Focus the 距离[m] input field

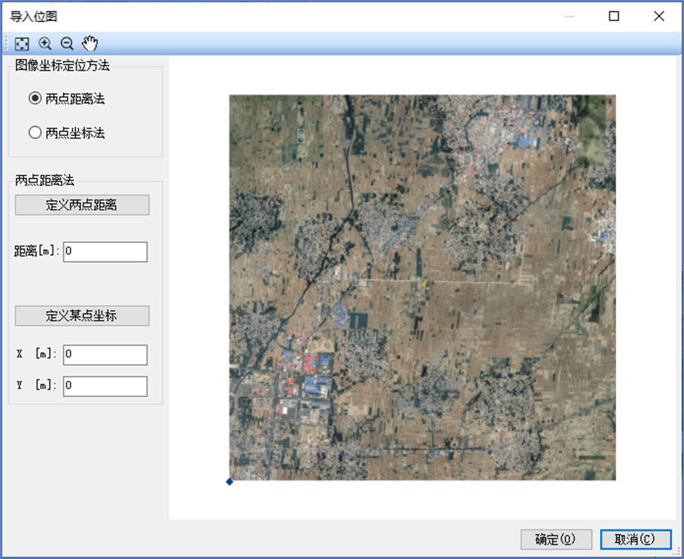point(105,252)
